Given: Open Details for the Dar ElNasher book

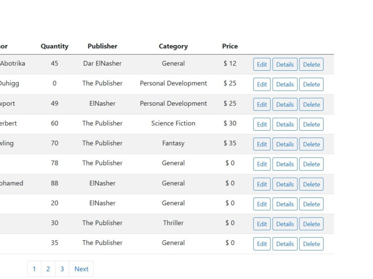Looking at the screenshot, I should tap(285, 64).
